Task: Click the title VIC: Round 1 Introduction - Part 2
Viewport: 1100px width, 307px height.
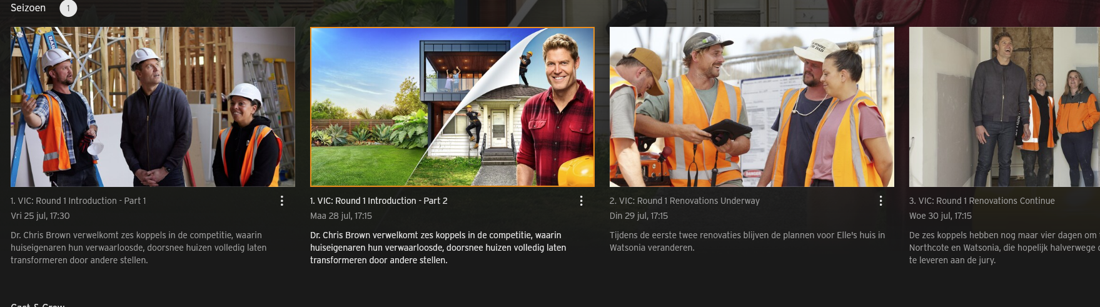Action: click(x=379, y=201)
